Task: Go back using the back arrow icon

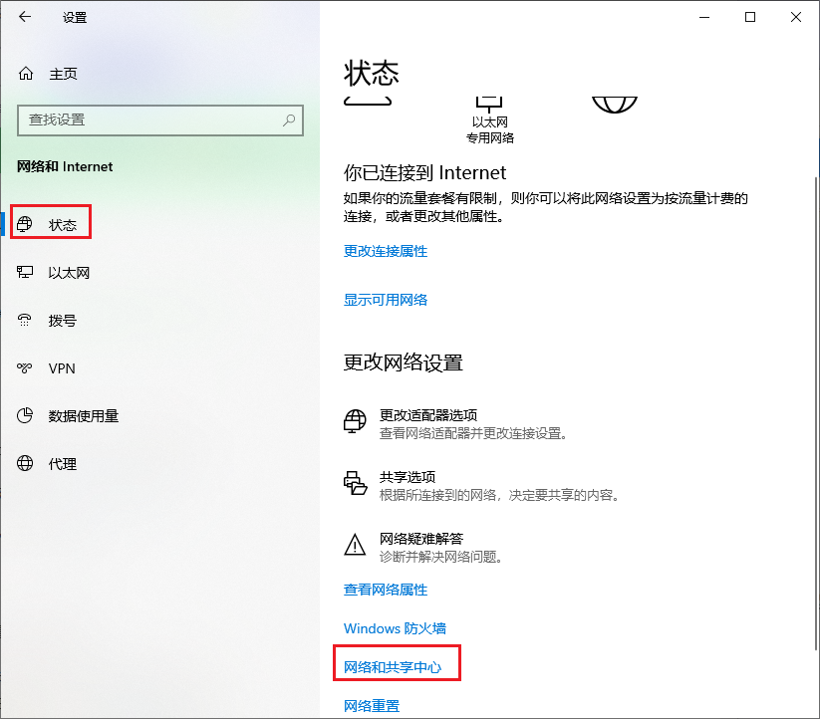Action: [x=25, y=17]
